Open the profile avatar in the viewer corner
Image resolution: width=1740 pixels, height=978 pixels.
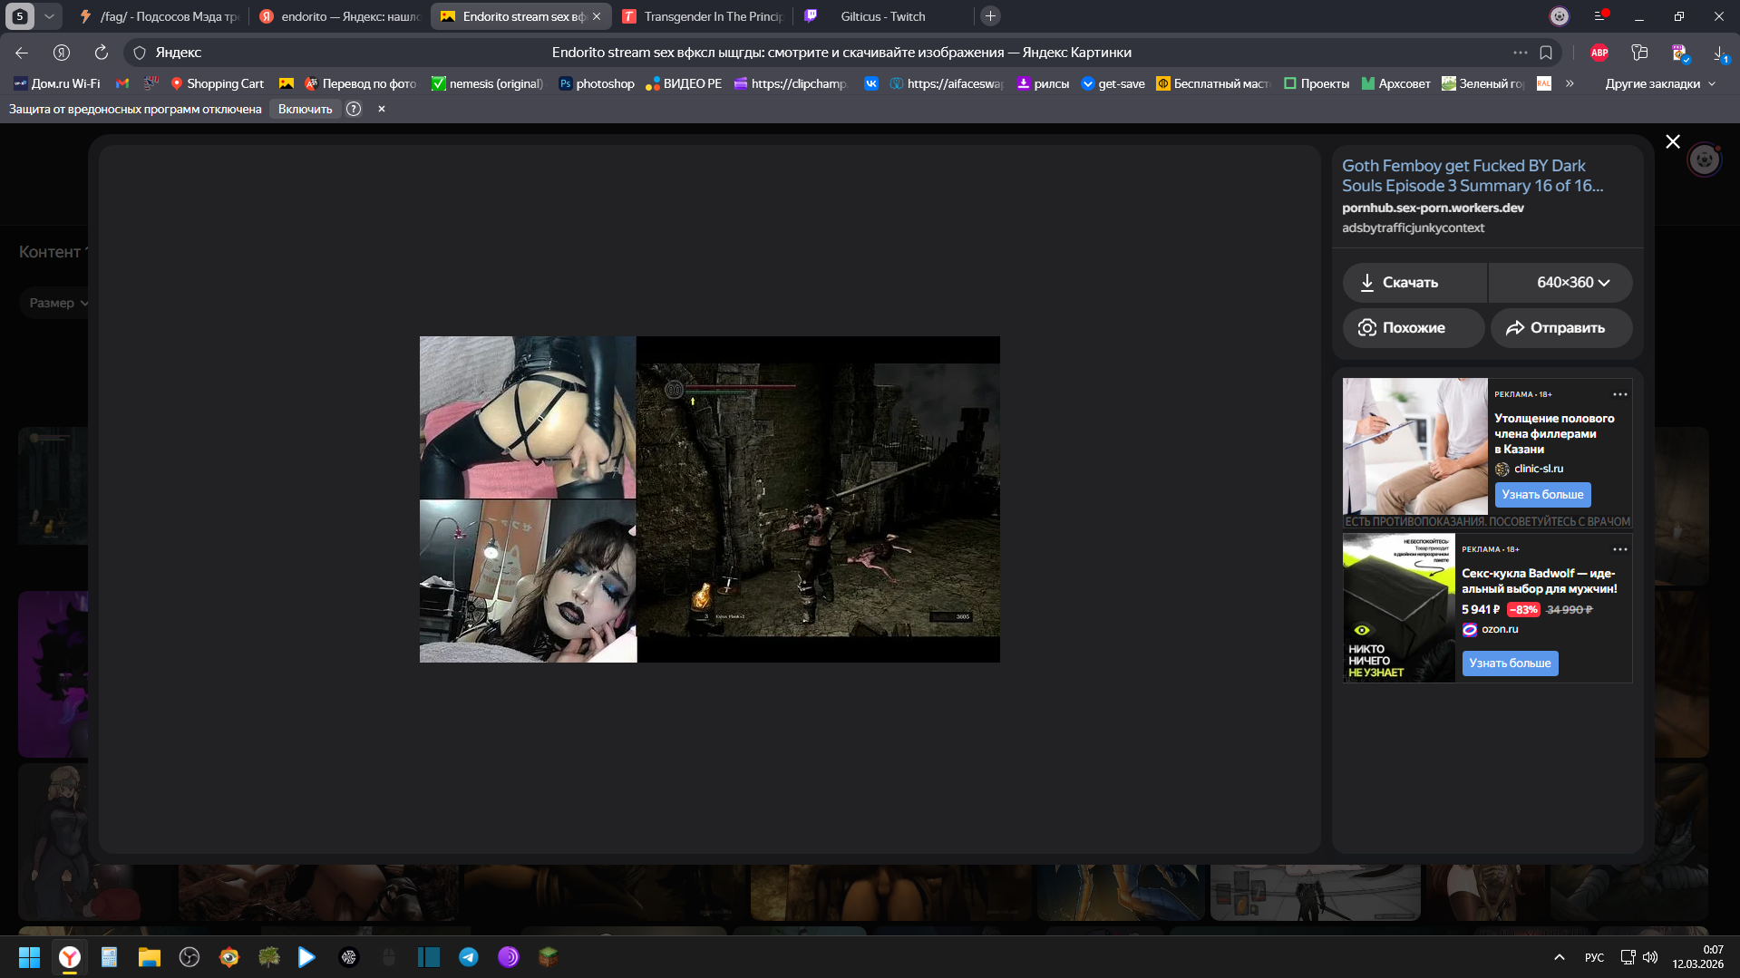coord(1705,160)
